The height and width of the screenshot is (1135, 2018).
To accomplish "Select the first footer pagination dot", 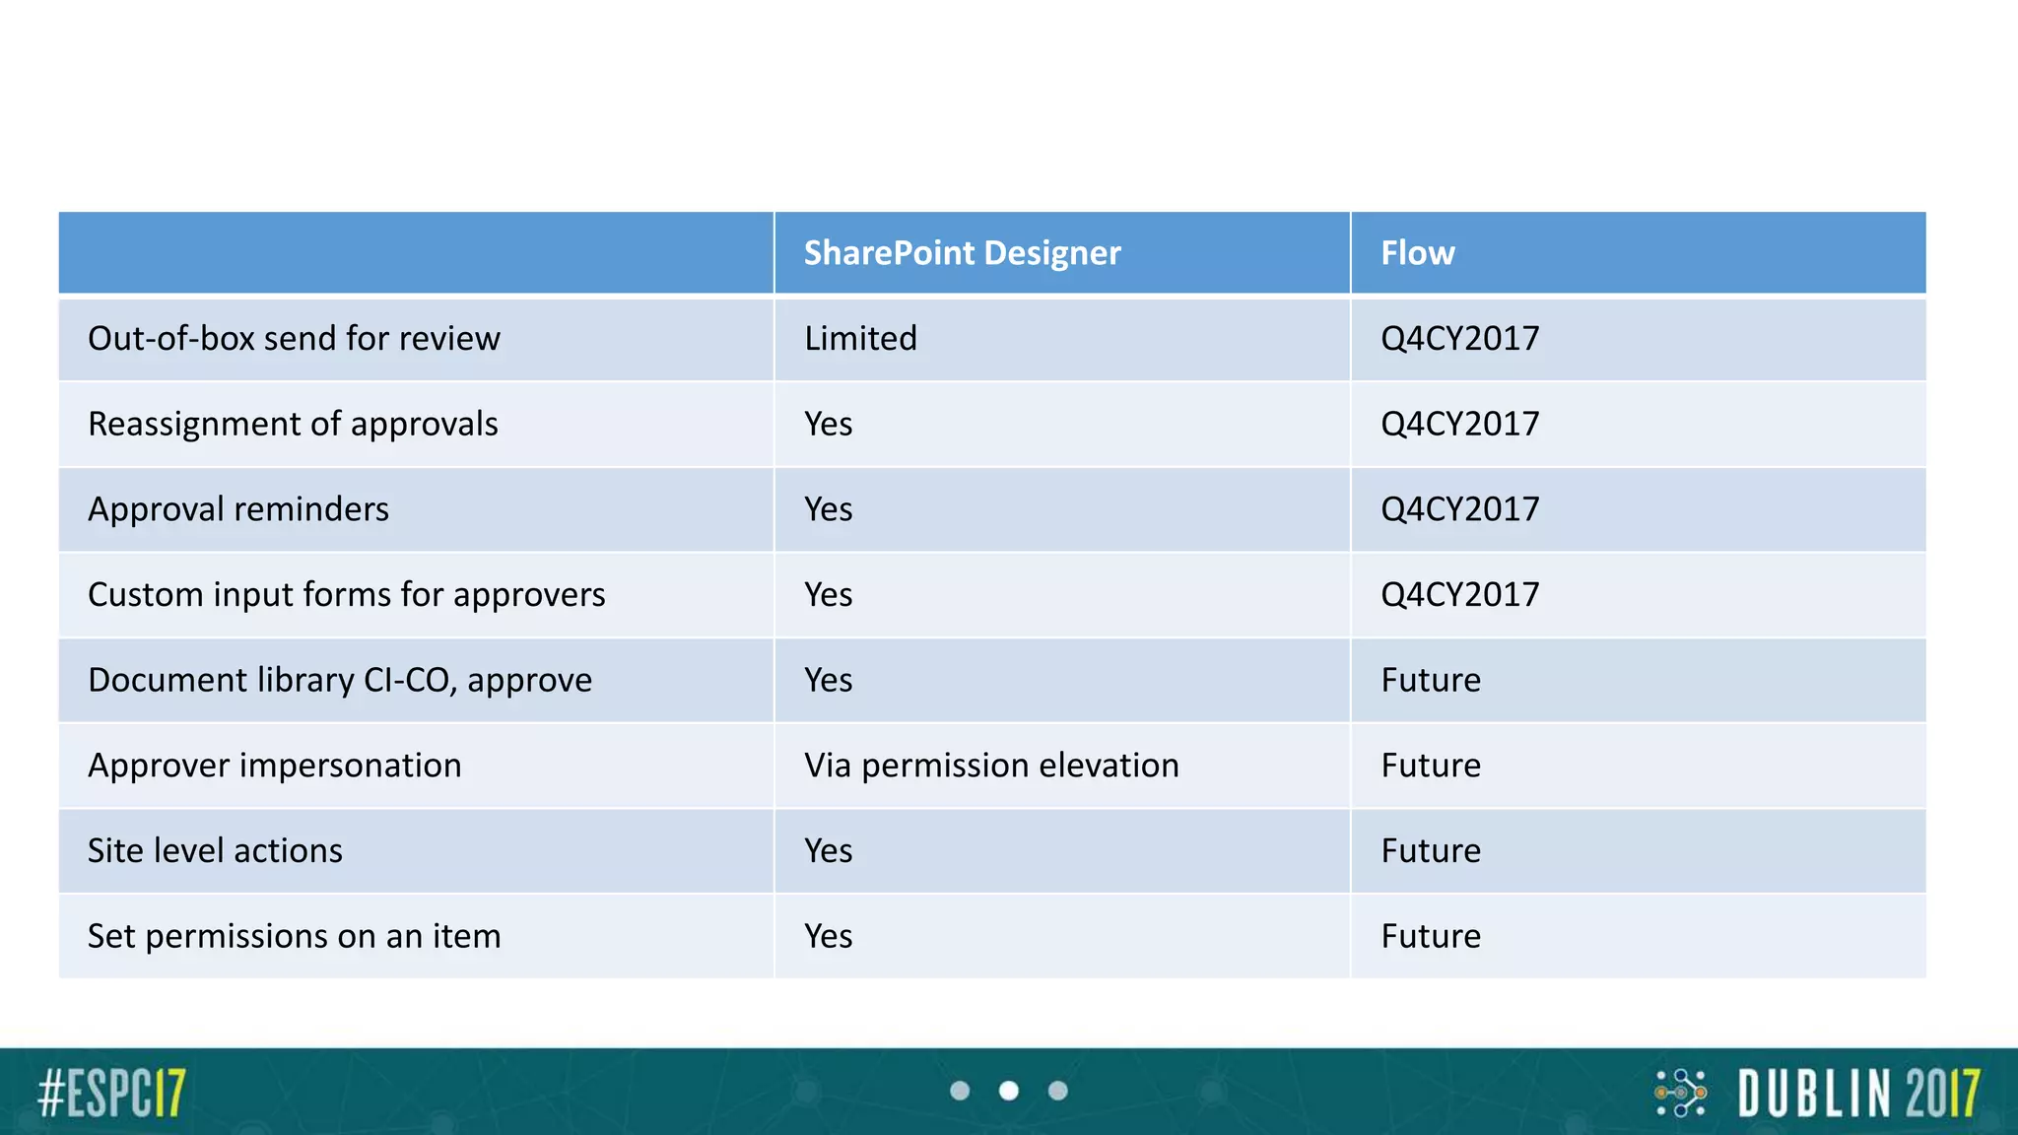I will coord(960,1091).
